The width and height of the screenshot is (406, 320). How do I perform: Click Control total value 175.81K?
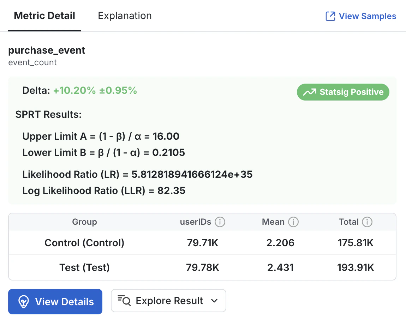tap(356, 243)
